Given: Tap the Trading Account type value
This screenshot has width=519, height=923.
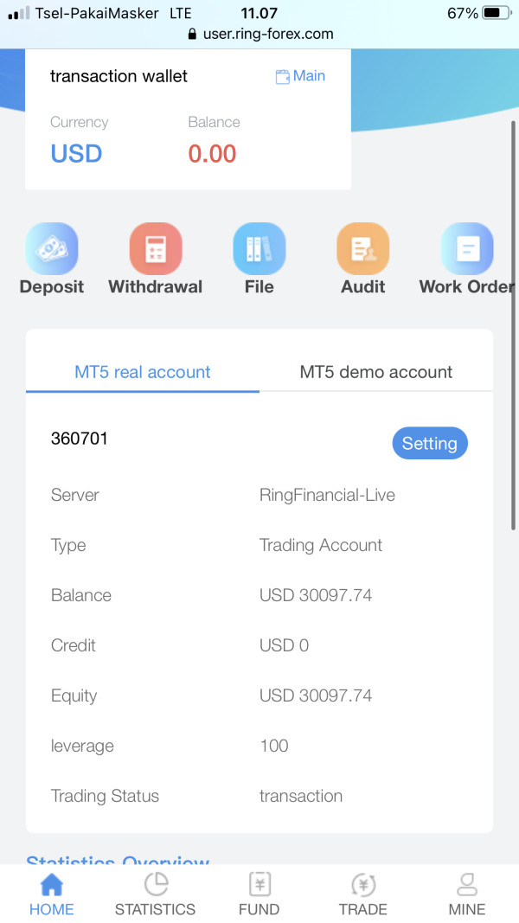Looking at the screenshot, I should coord(321,545).
